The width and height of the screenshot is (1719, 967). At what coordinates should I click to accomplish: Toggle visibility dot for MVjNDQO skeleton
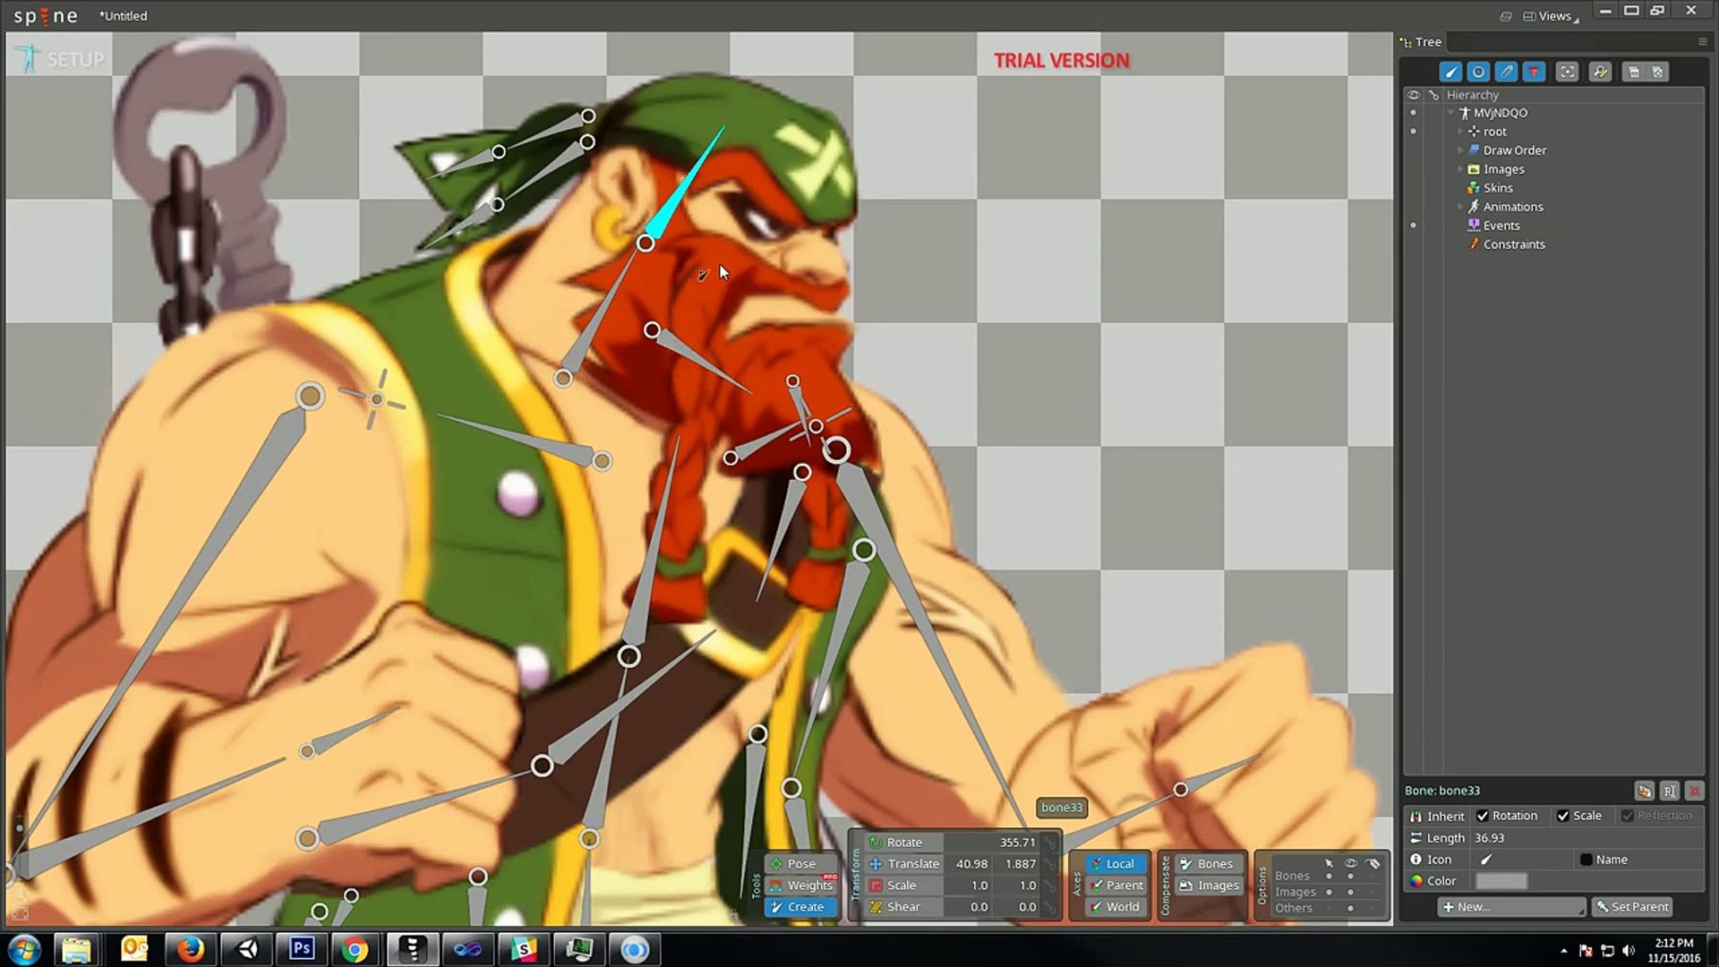pyautogui.click(x=1414, y=113)
